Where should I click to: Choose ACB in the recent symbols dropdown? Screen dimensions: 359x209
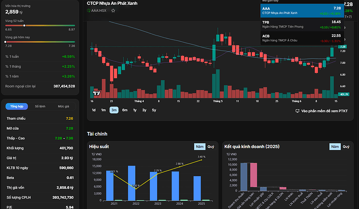point(302,38)
